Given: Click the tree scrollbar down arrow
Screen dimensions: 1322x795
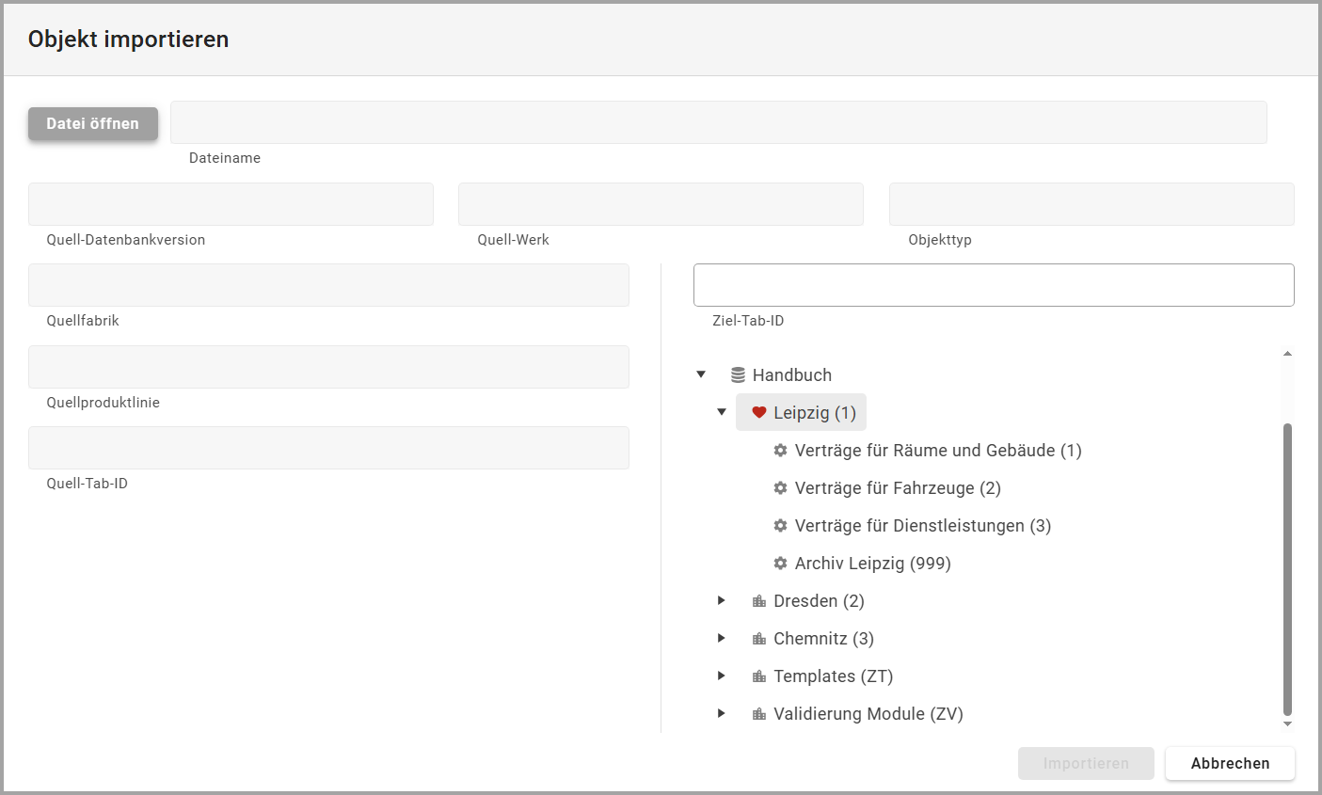Looking at the screenshot, I should [x=1287, y=724].
